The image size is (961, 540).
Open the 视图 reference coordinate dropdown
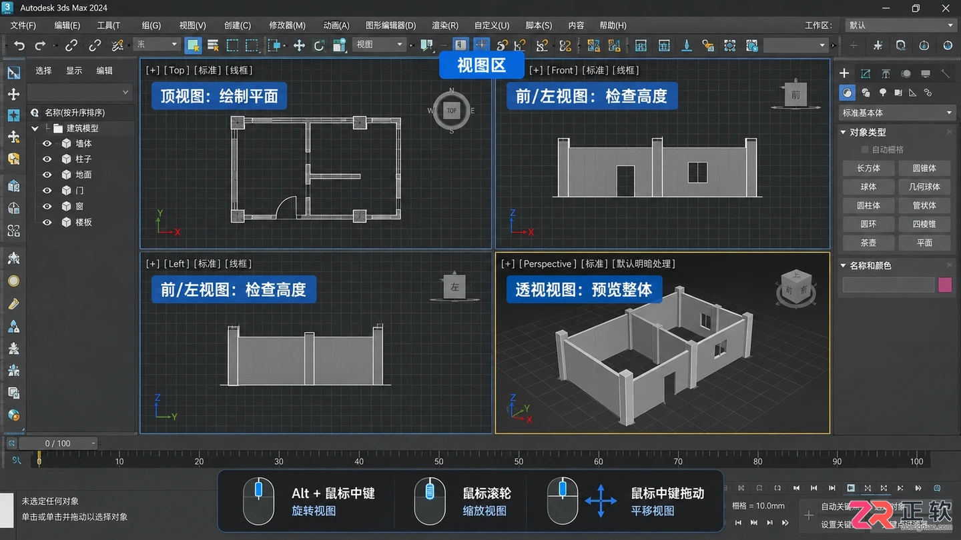click(x=379, y=45)
